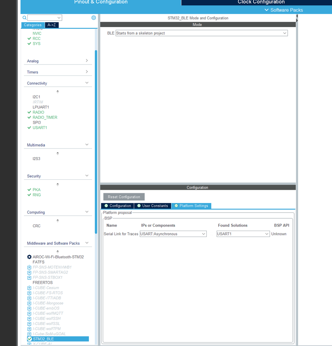This screenshot has height=346, width=332.
Task: Expand the Analog category
Action: (87, 61)
